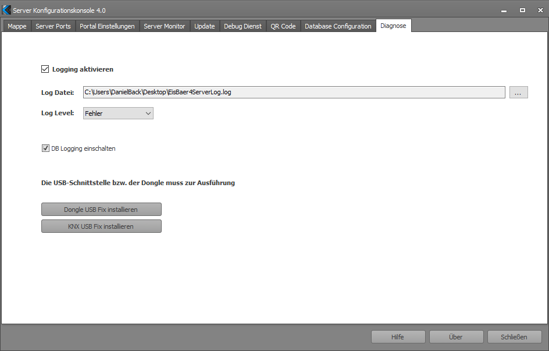Open the Mappe tab

(17, 26)
